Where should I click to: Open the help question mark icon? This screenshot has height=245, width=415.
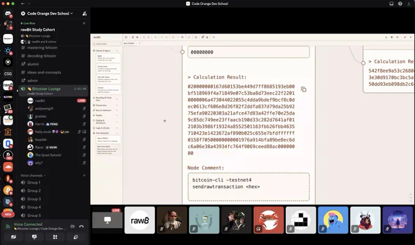[400, 4]
